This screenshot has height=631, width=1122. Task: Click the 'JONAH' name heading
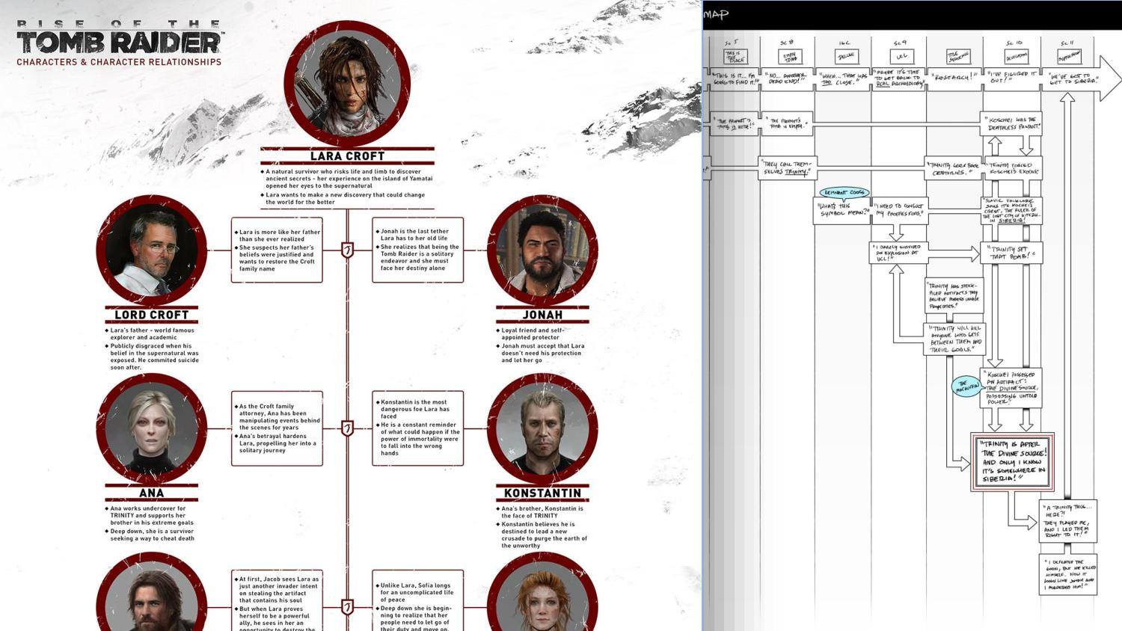pos(542,315)
